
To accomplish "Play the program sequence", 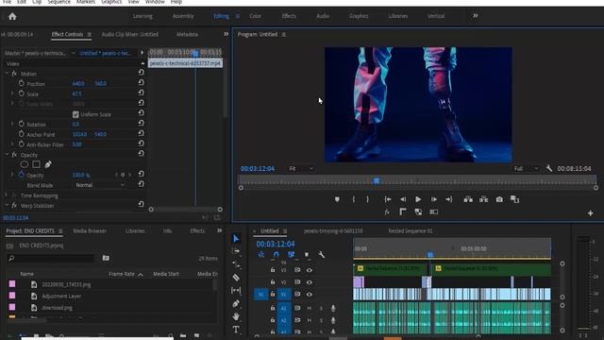I will (x=418, y=199).
